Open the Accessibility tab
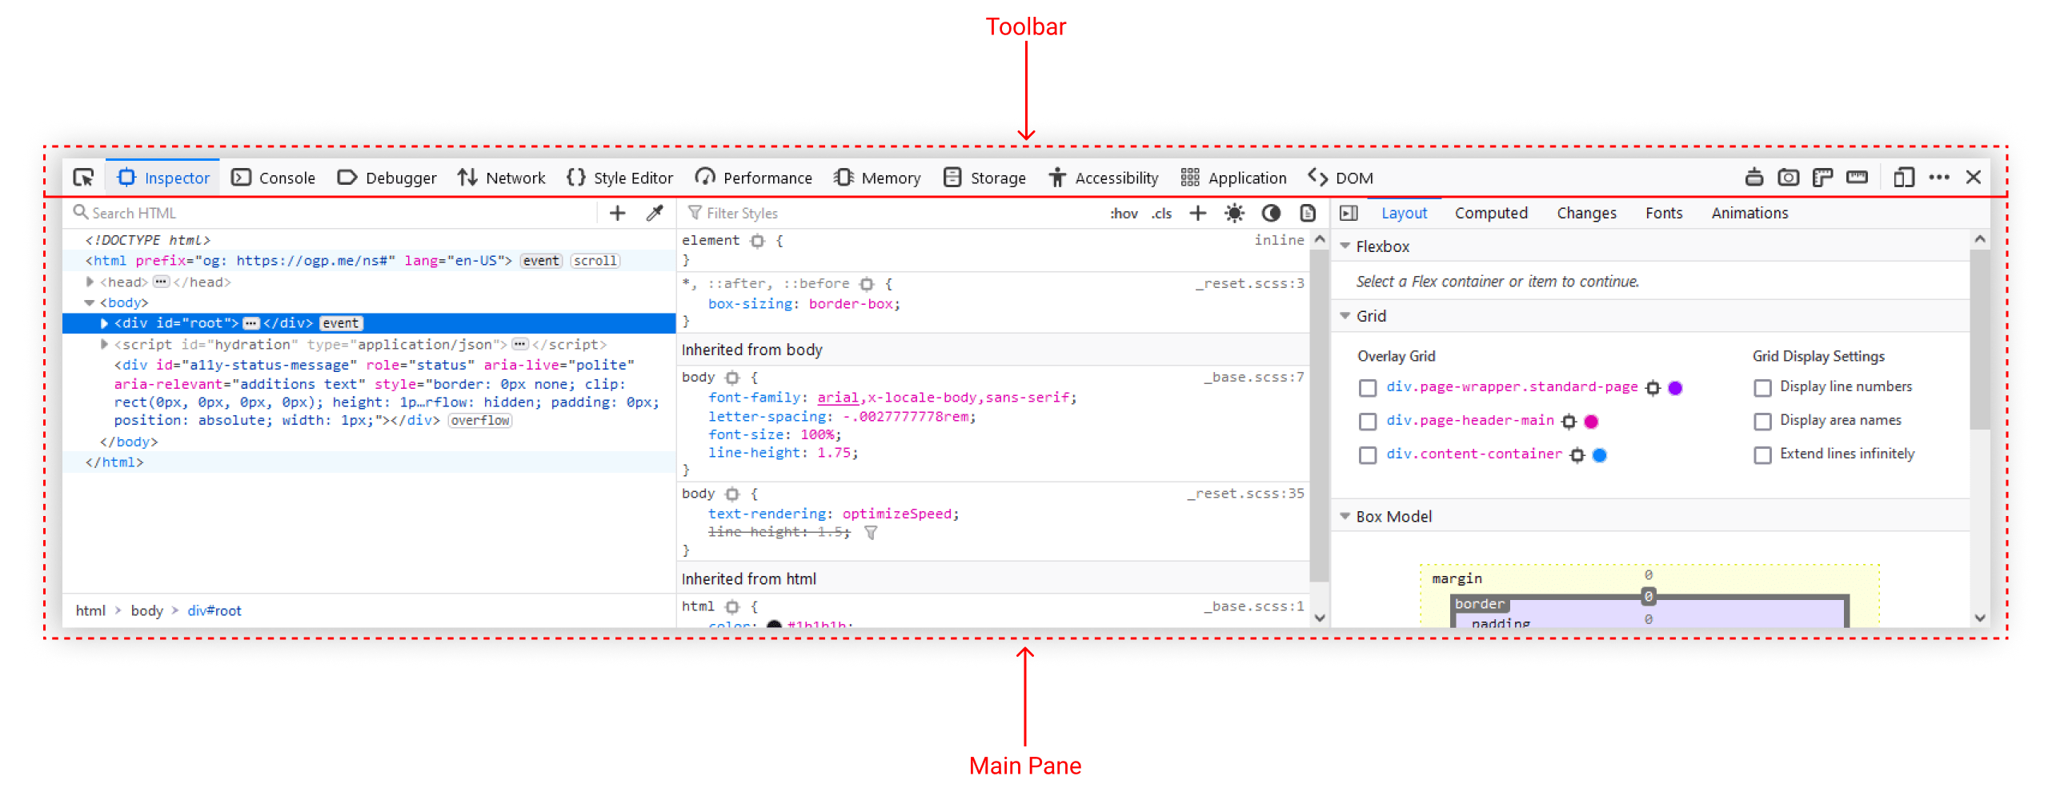Viewport: 2052px width, 792px height. [x=1103, y=178]
